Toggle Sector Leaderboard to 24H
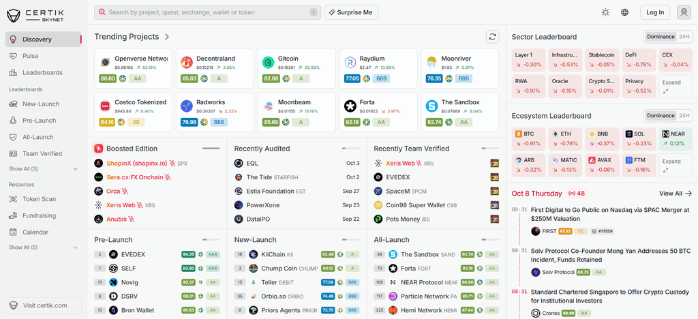The height and width of the screenshot is (319, 698). [684, 37]
